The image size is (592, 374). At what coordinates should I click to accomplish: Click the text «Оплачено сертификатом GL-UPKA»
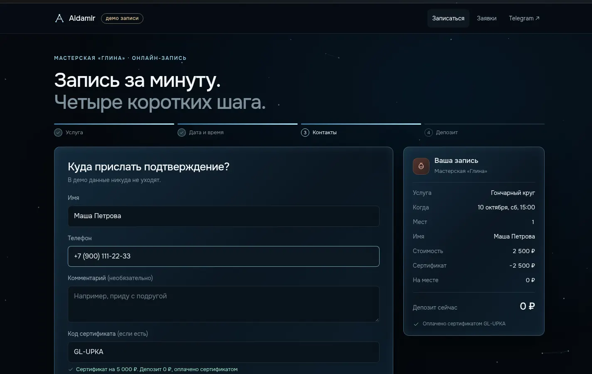464,324
